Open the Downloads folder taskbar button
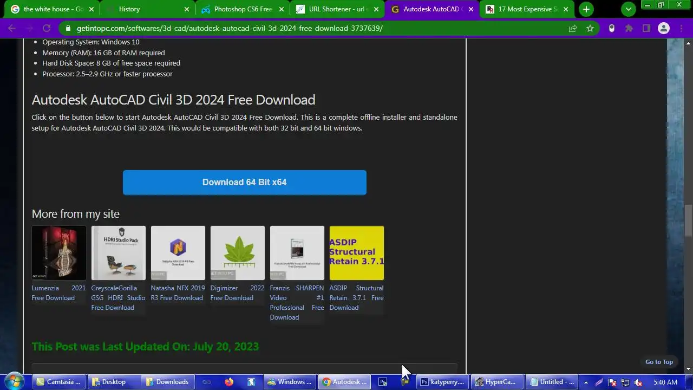The width and height of the screenshot is (693, 390). click(169, 382)
